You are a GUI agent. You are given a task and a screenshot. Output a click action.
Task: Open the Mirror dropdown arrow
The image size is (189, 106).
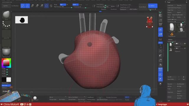tap(66, 97)
